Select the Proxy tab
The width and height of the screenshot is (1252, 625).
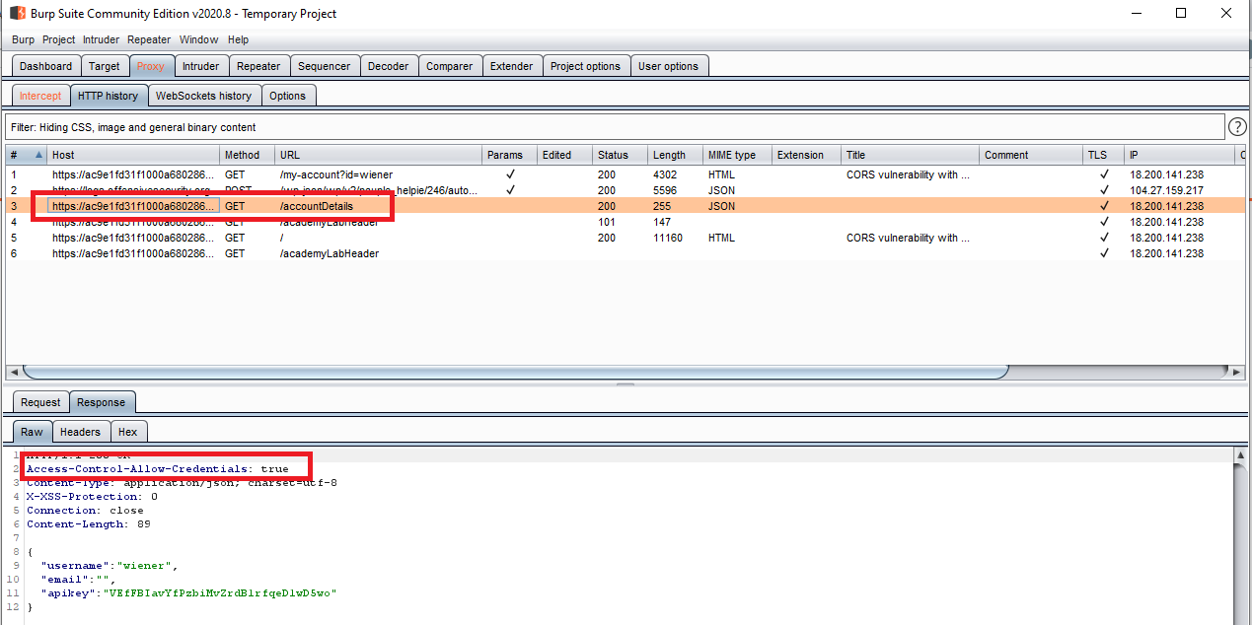pos(151,66)
